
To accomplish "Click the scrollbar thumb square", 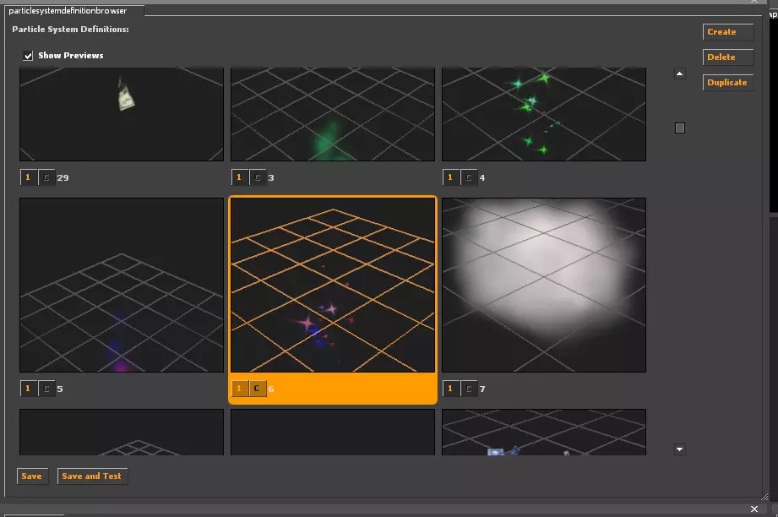I will [680, 128].
